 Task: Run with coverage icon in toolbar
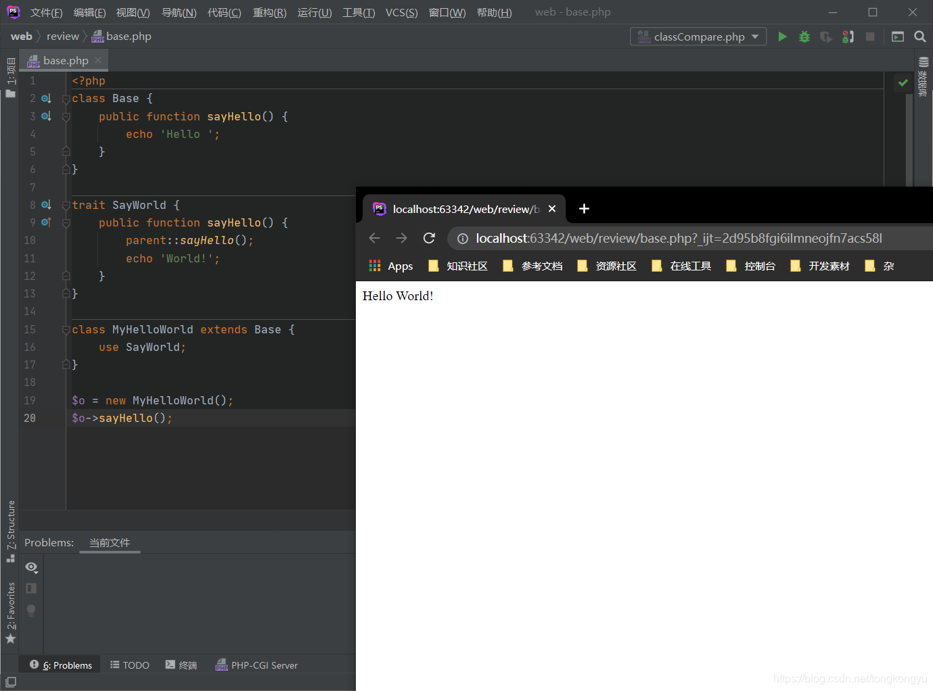[826, 37]
